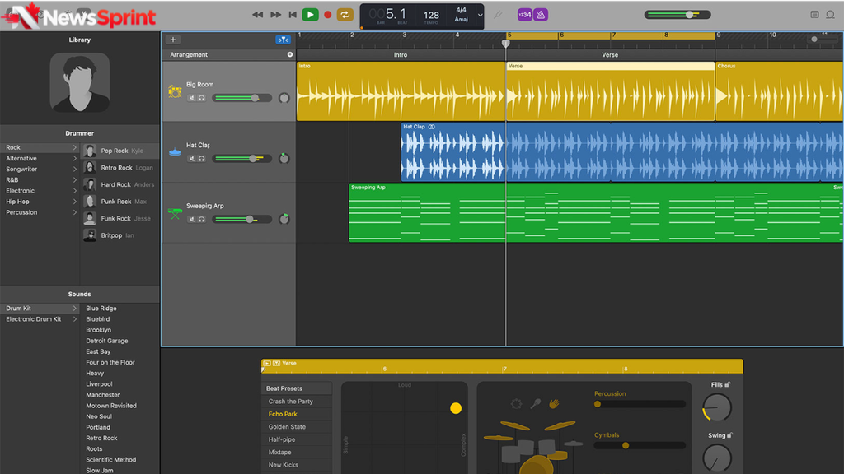Go to beginning of project
Viewport: 844px width, 474px height.
point(293,15)
